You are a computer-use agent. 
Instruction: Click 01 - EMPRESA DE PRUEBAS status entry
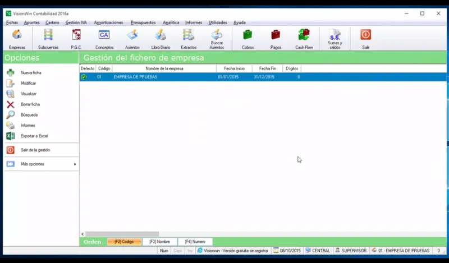point(401,251)
